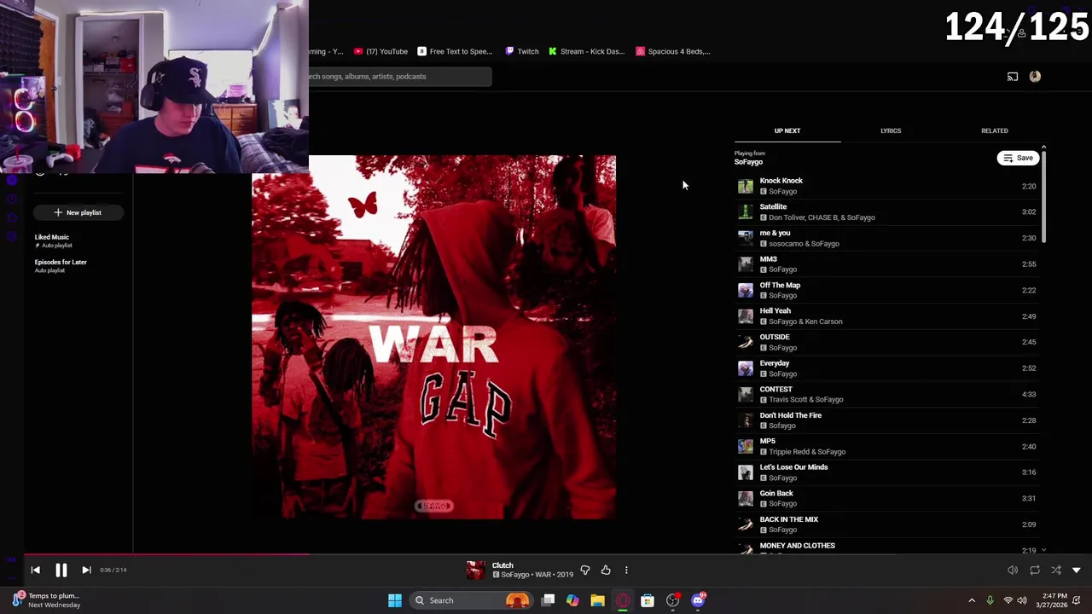The width and height of the screenshot is (1092, 614).
Task: Click the MP5 album thumbnail
Action: coord(746,446)
